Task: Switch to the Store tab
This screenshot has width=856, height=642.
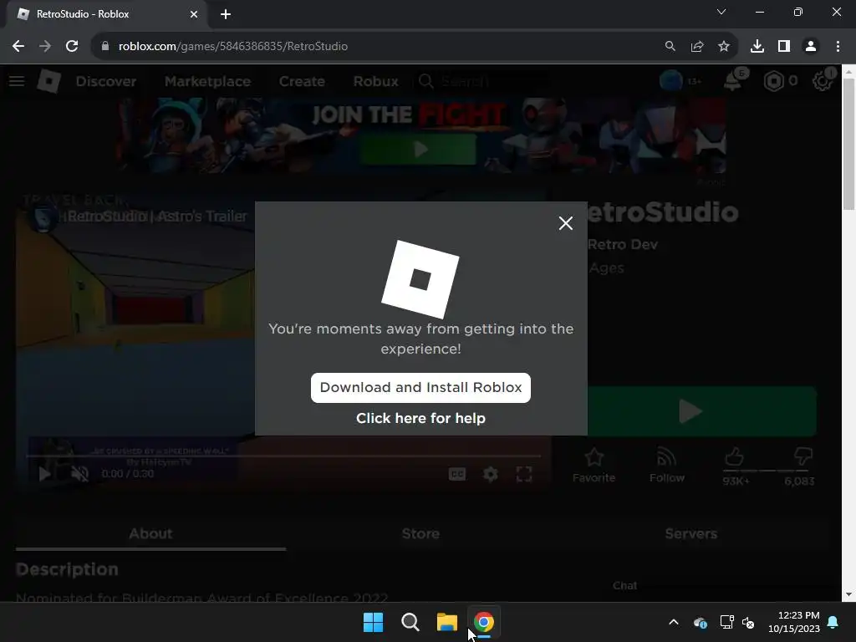Action: (420, 533)
